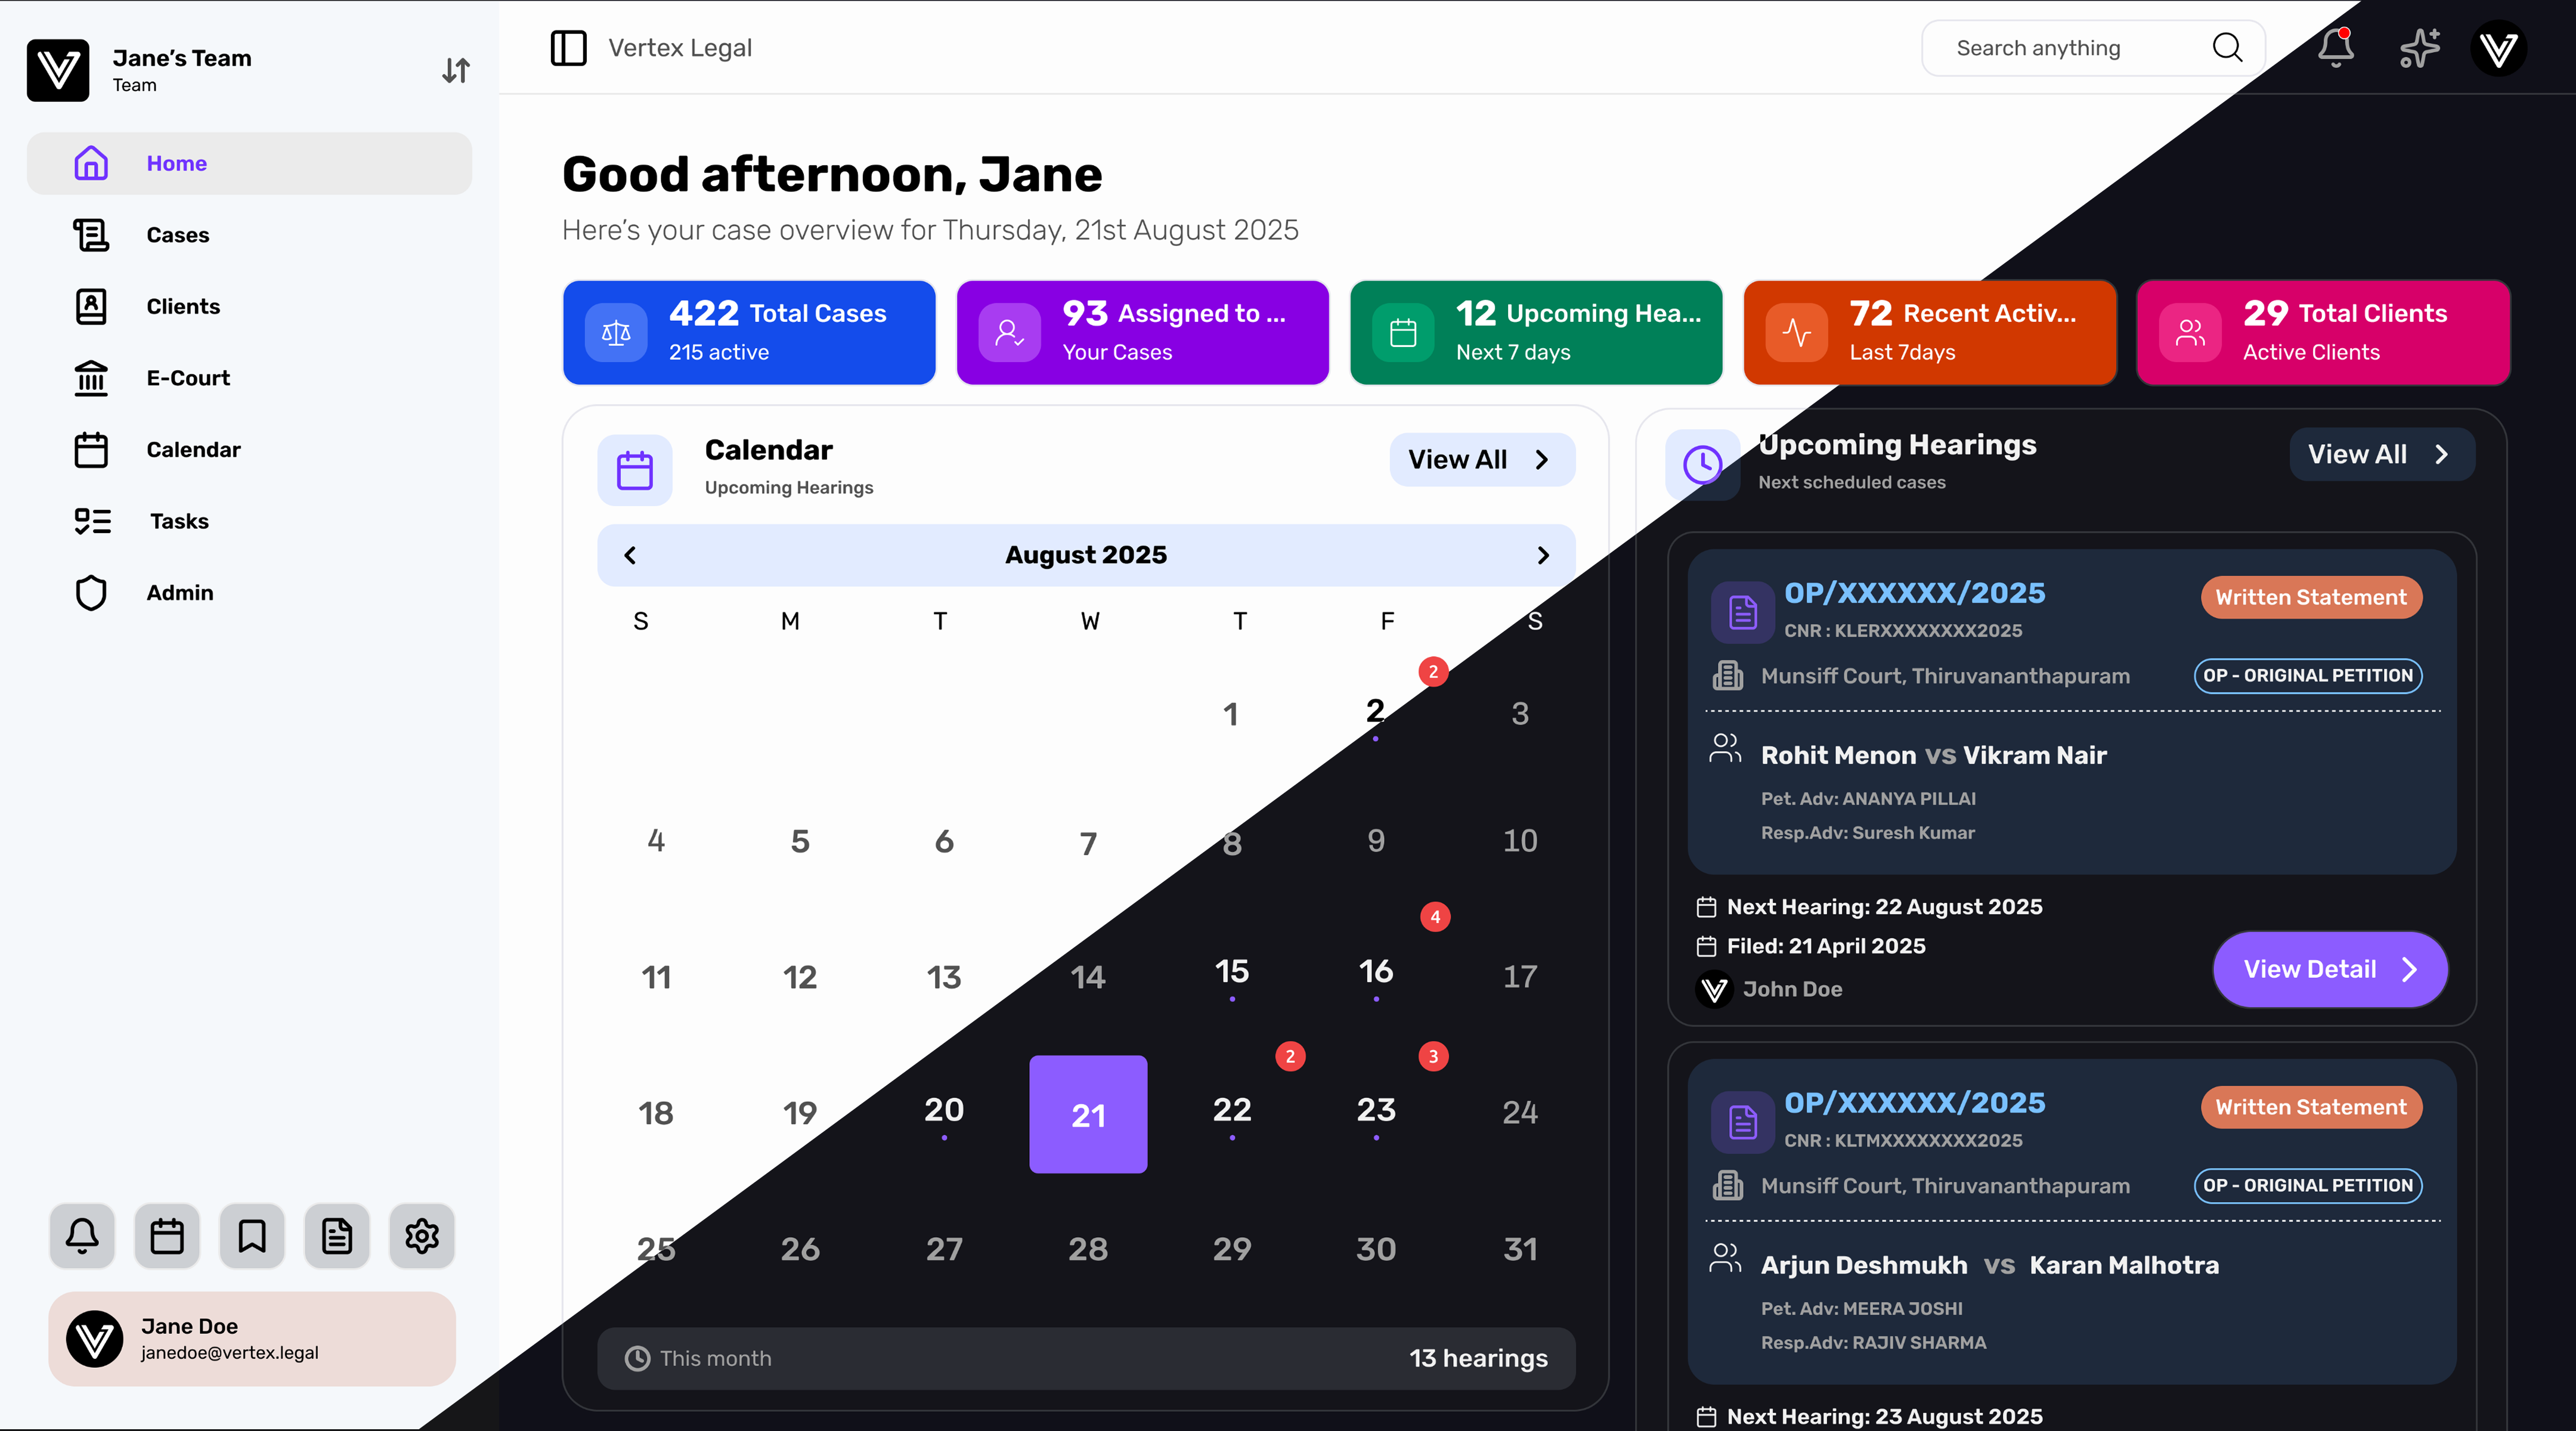Viewport: 2576px width, 1431px height.
Task: Open settings gear in sidebar footer
Action: 422,1236
